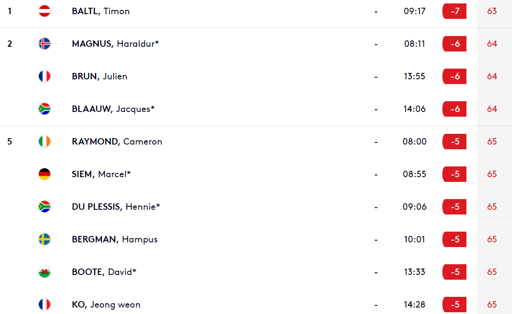512x314 pixels.
Task: Click the South African flag beside DU PLESSIS
Action: tap(44, 206)
